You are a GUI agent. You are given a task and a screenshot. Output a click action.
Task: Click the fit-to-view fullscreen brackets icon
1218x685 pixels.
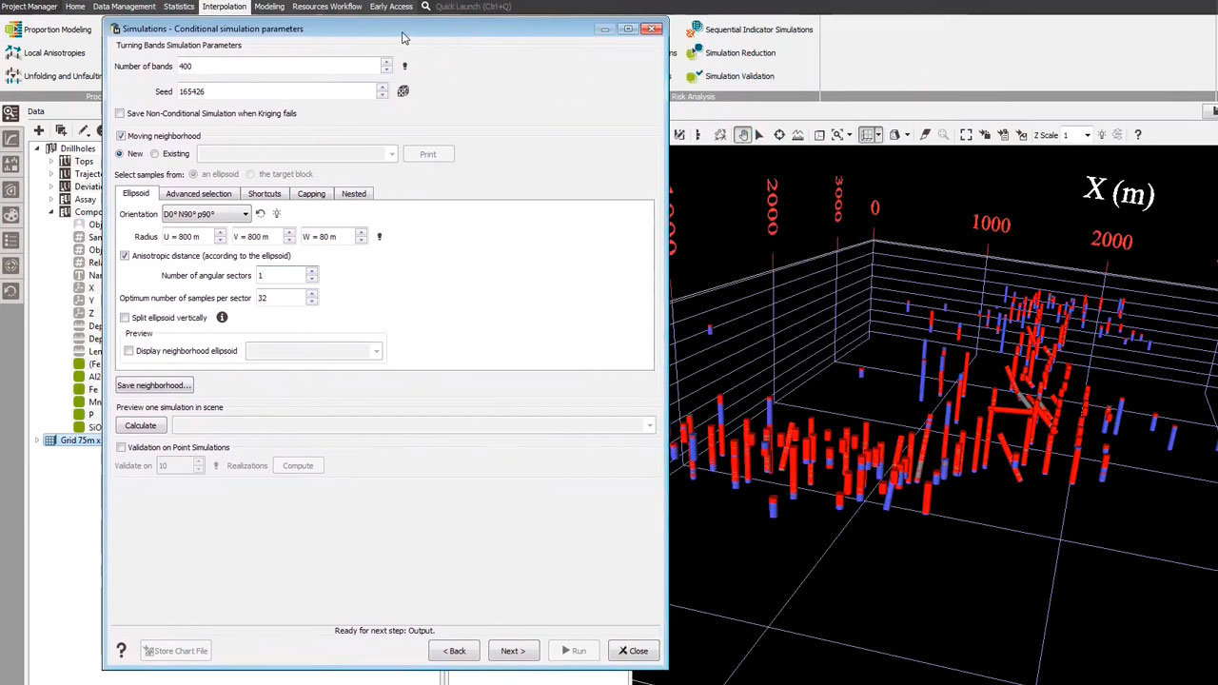[x=966, y=135]
